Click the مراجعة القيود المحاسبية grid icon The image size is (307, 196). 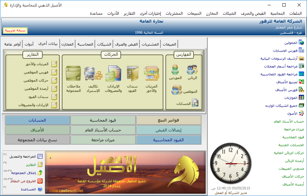pos(301,74)
